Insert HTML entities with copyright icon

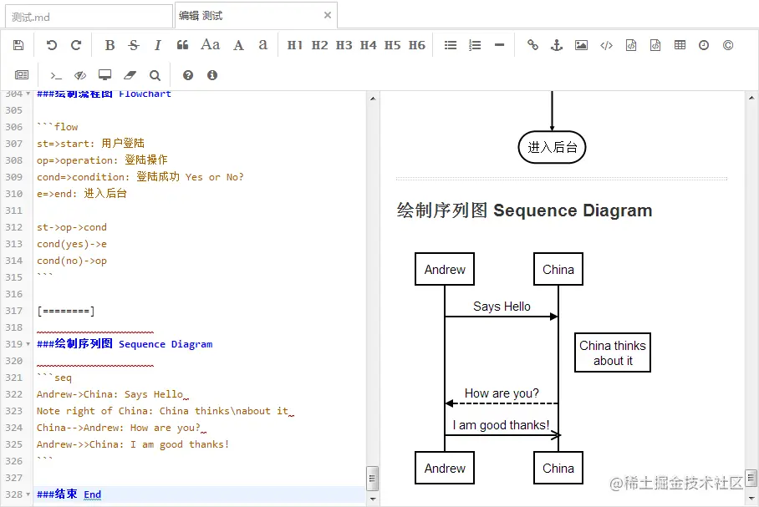[728, 45]
